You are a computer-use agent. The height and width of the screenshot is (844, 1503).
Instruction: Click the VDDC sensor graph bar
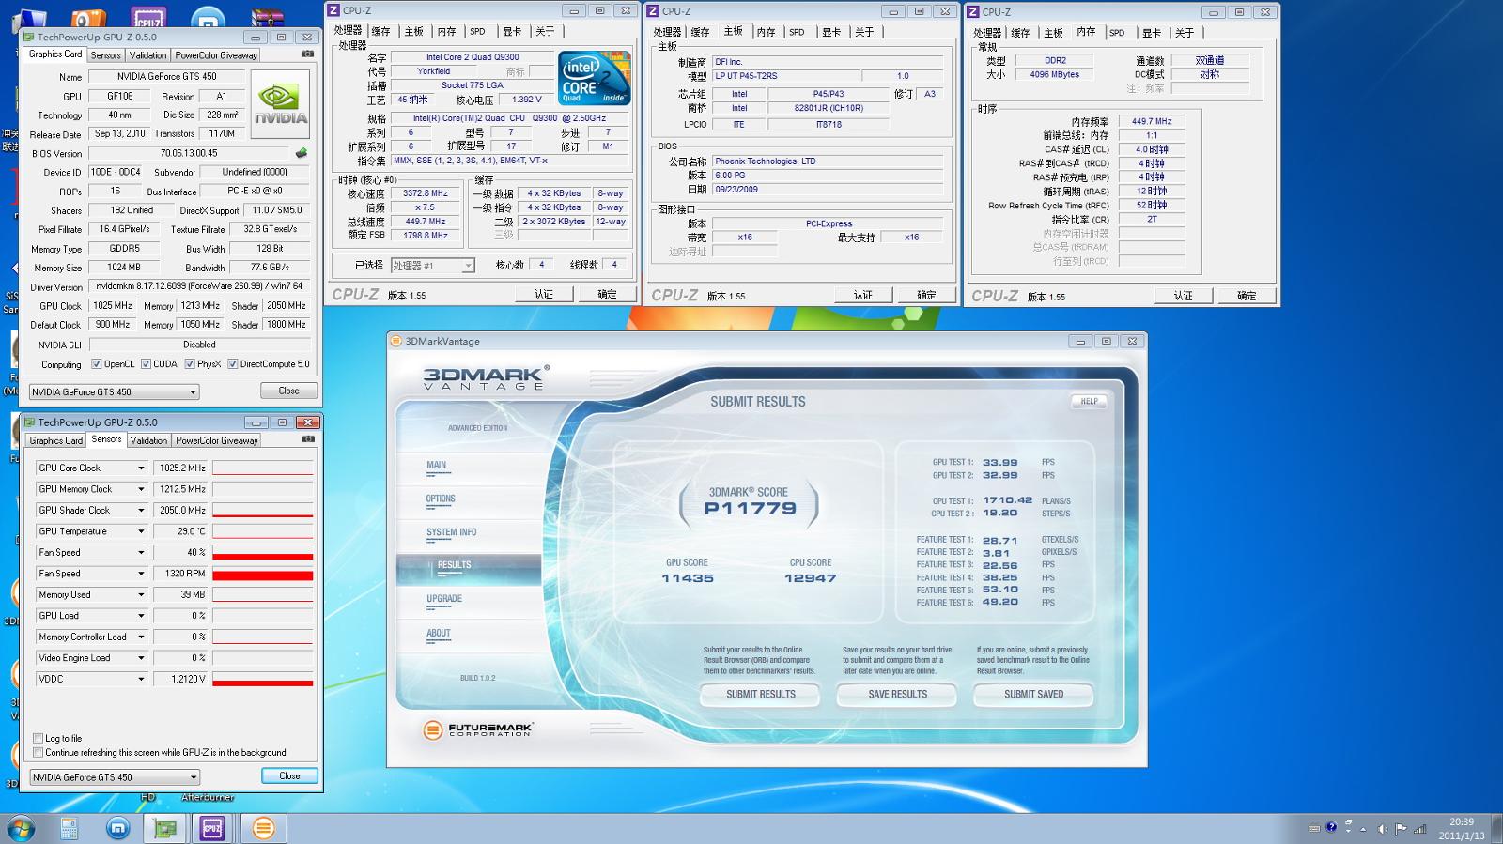262,679
